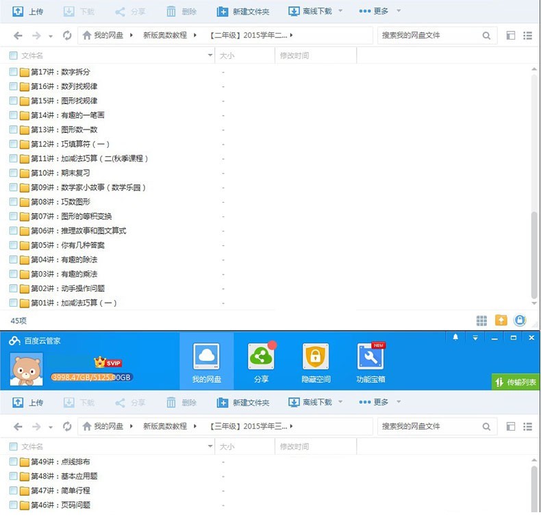Open the 传输列表 transfer list

tap(516, 382)
